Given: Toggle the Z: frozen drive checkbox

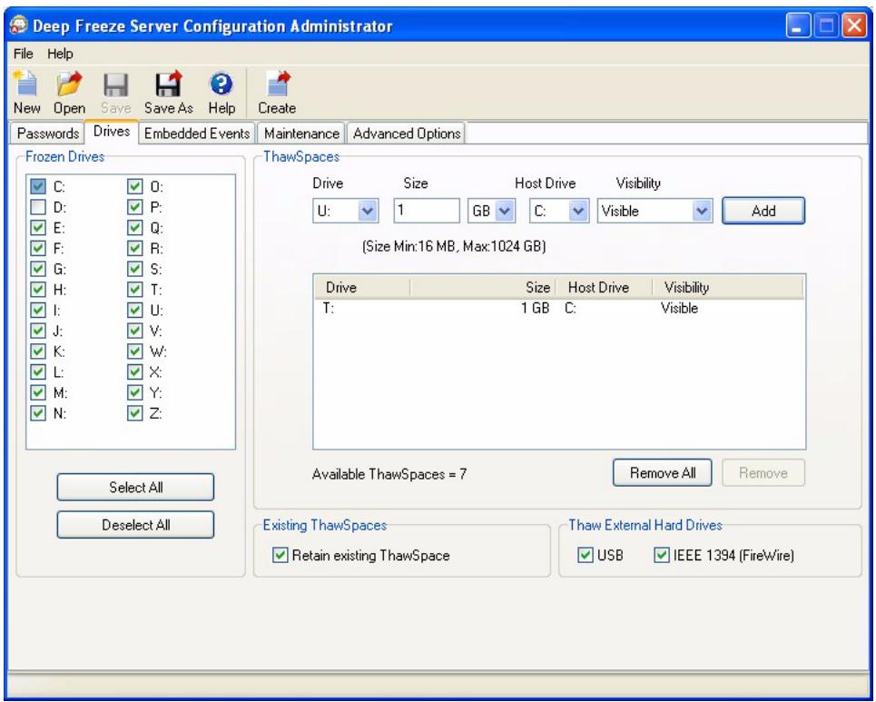Looking at the screenshot, I should point(134,413).
